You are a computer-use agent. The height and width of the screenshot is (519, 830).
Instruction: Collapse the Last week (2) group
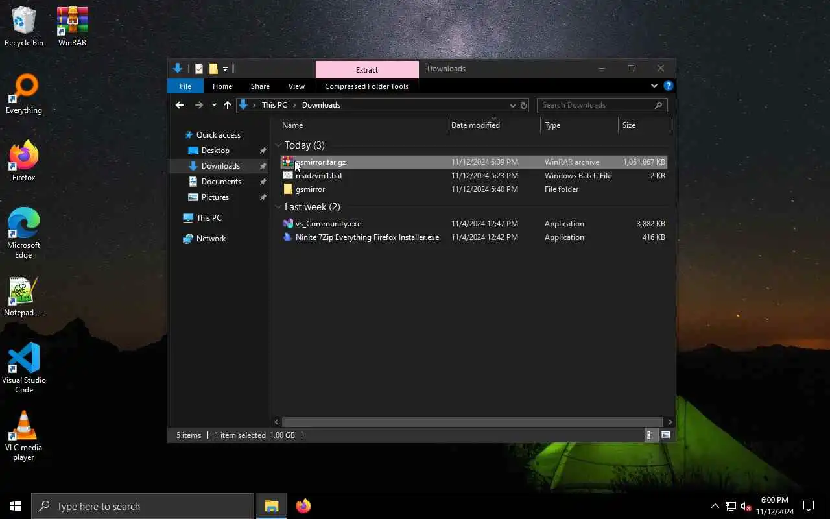[278, 207]
